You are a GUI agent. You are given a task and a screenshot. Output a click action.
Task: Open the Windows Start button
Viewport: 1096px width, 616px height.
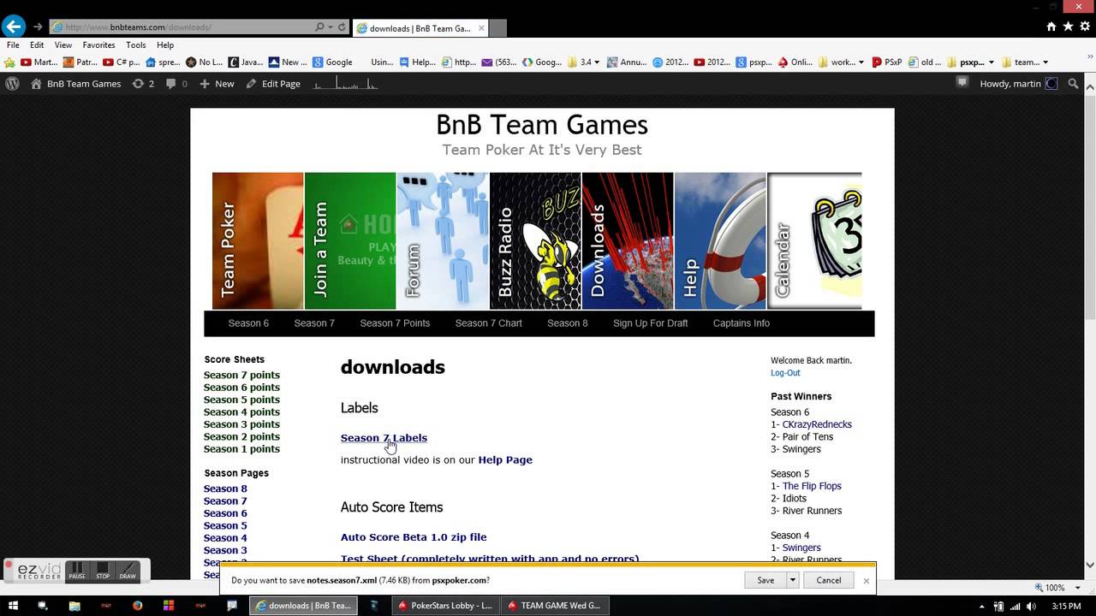[x=13, y=606]
